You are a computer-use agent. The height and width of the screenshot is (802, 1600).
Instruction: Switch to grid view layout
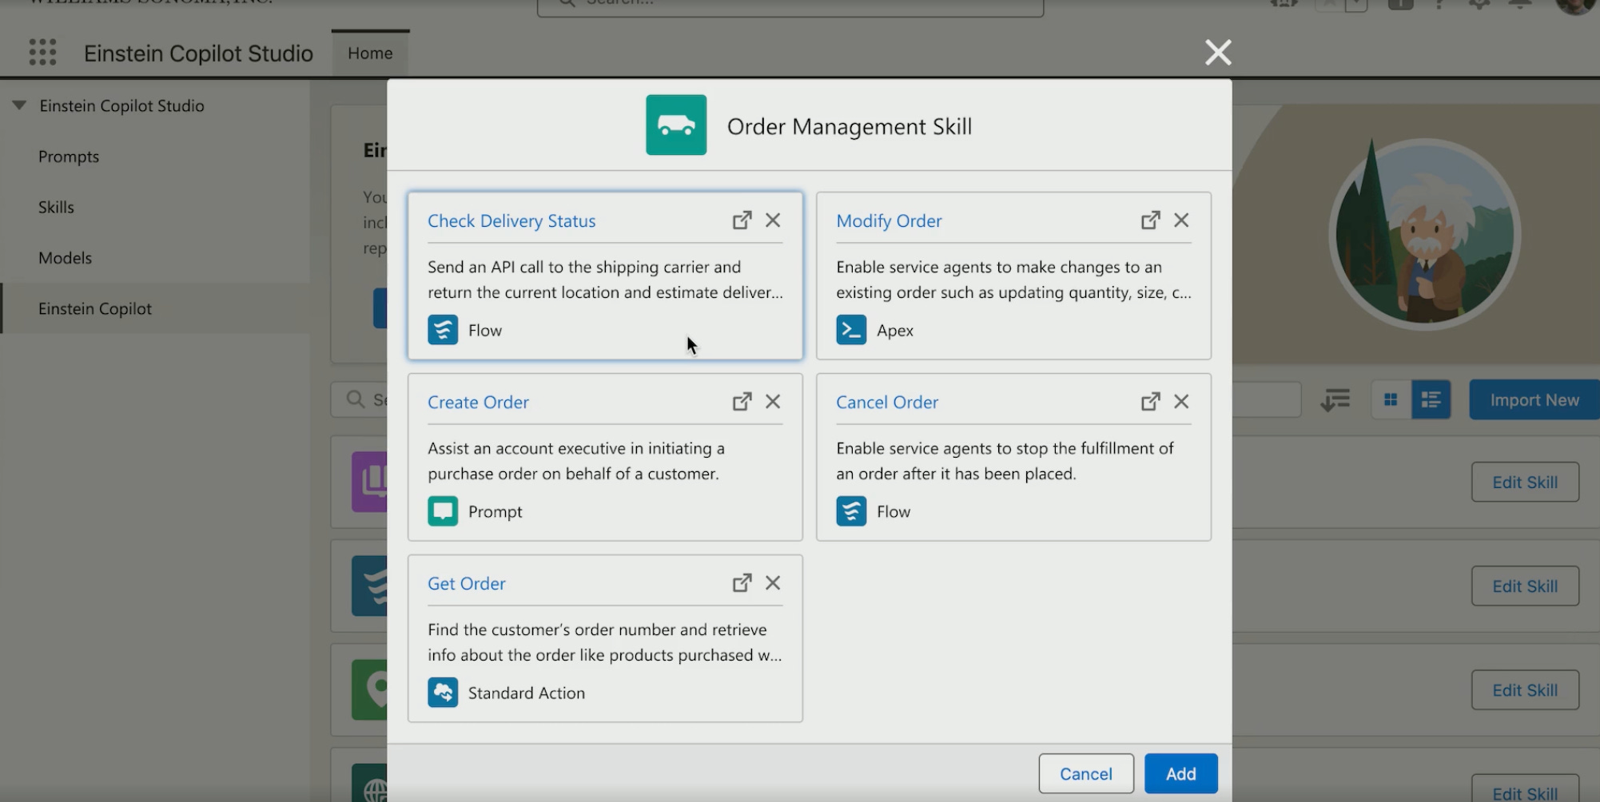[x=1391, y=400]
